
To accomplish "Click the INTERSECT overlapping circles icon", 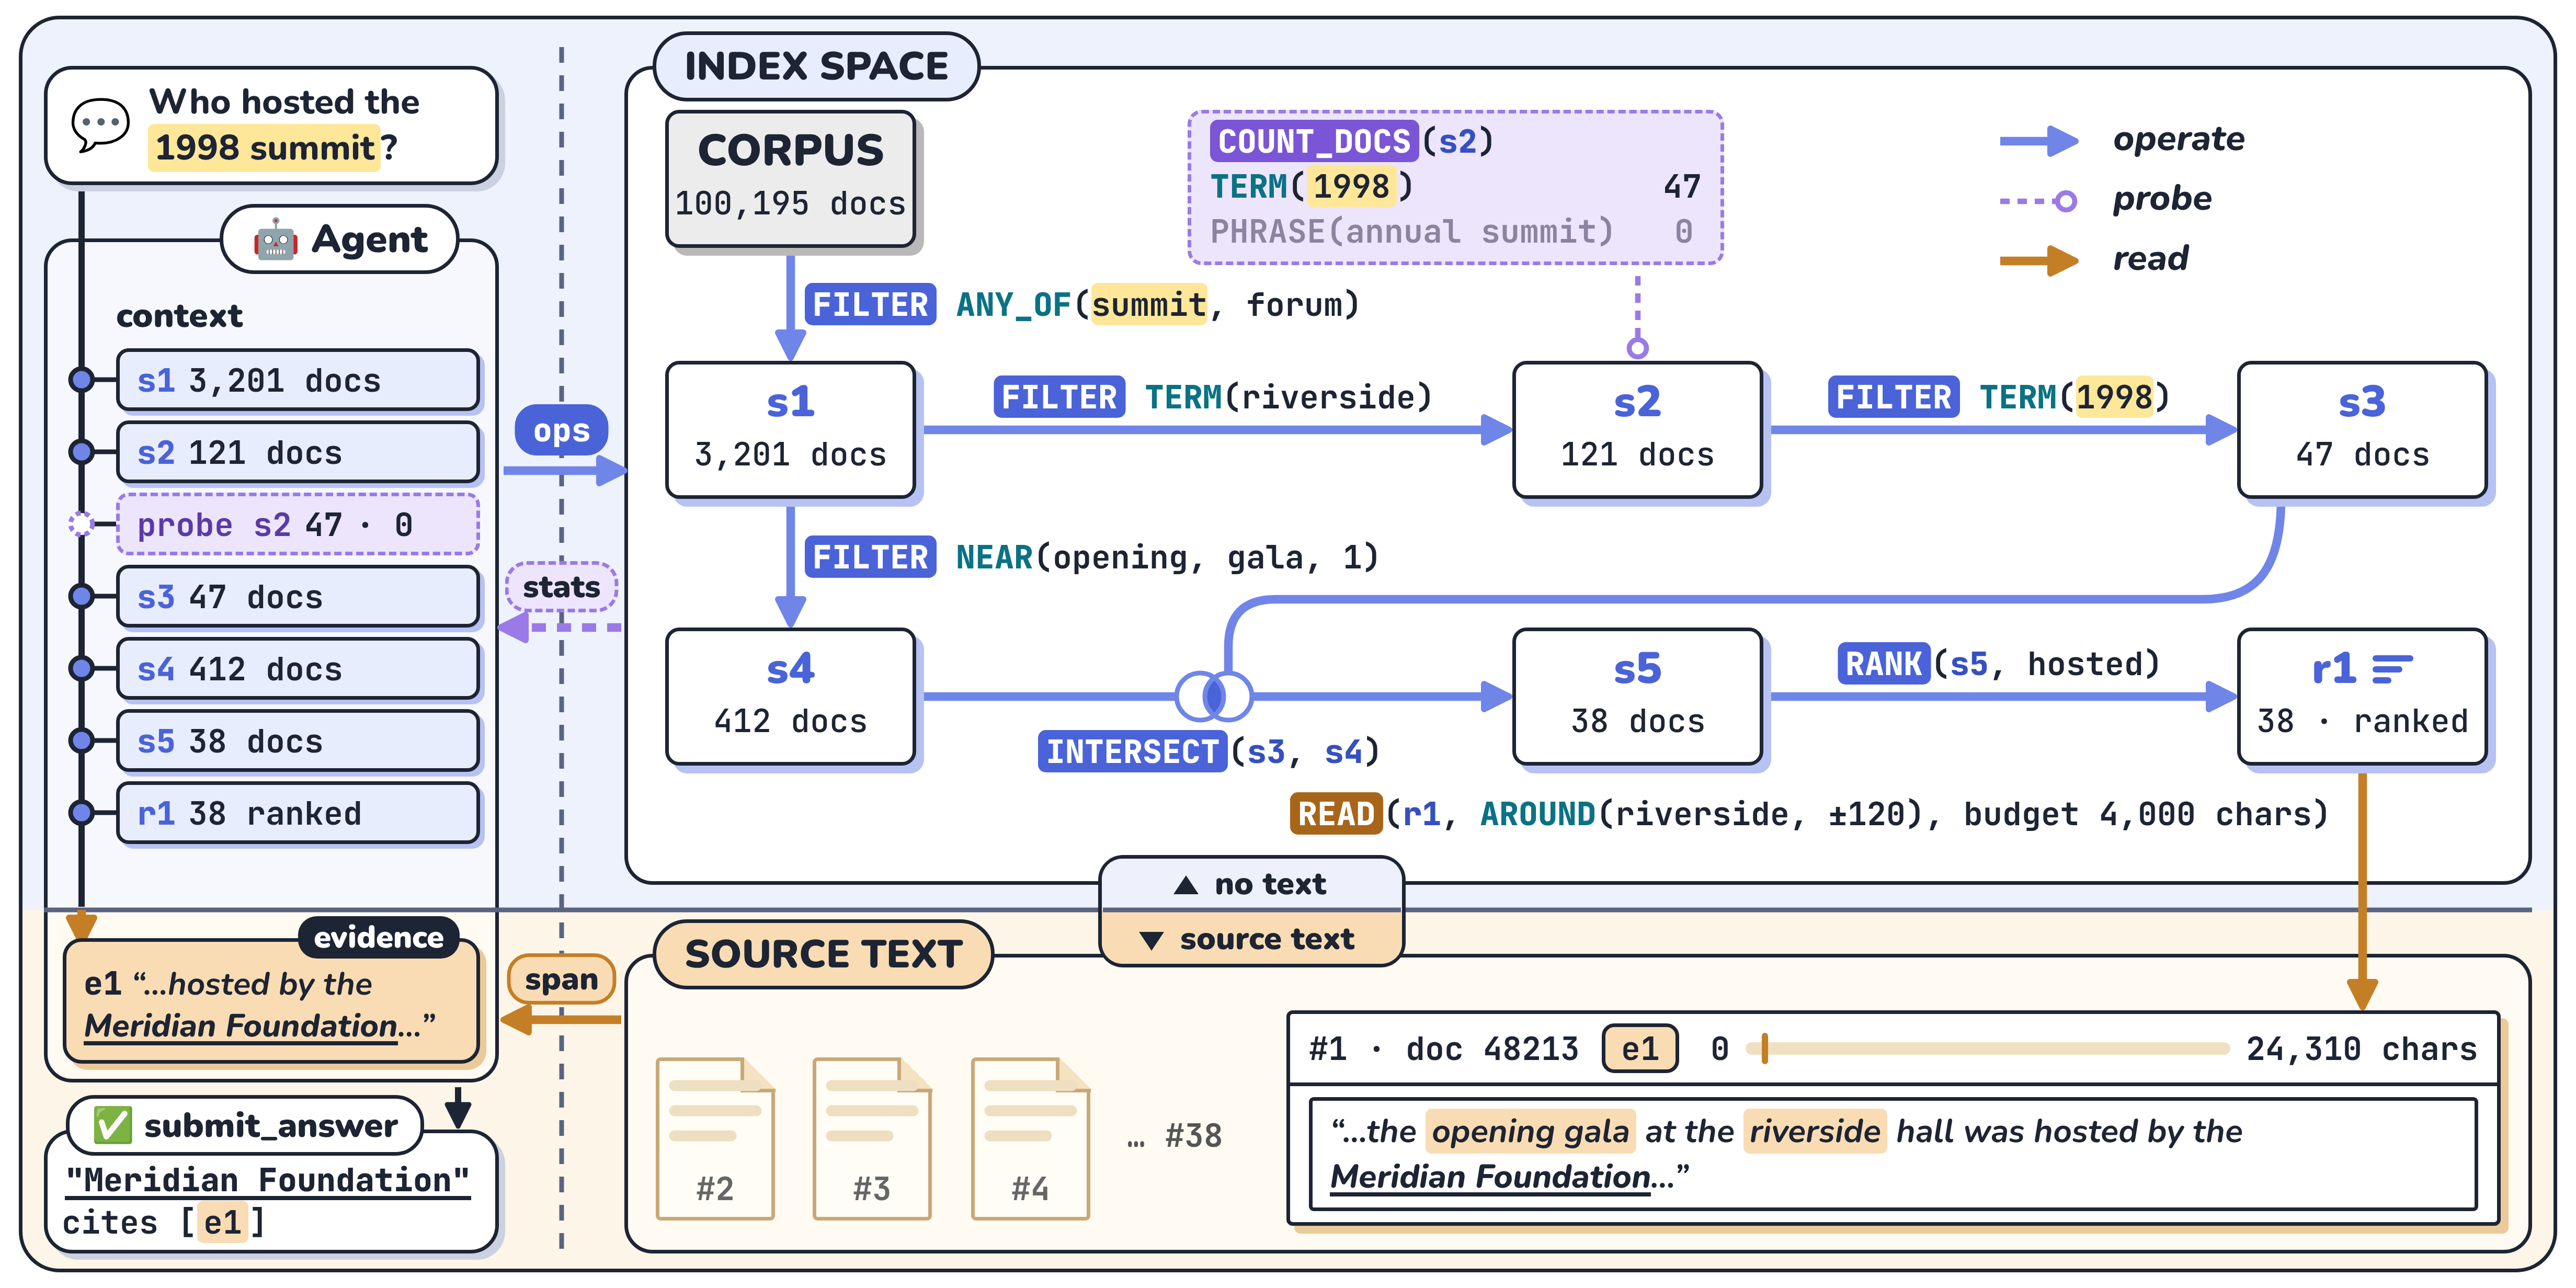I will (1213, 696).
